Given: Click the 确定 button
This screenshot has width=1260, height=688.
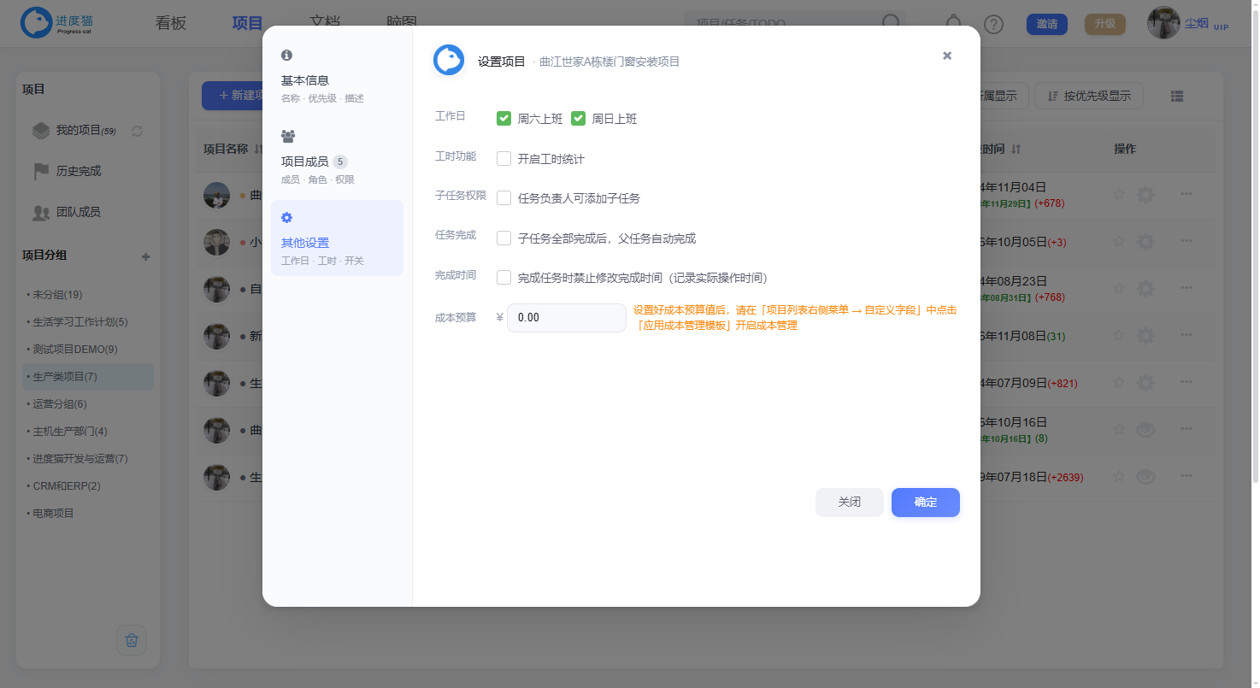Looking at the screenshot, I should (926, 503).
